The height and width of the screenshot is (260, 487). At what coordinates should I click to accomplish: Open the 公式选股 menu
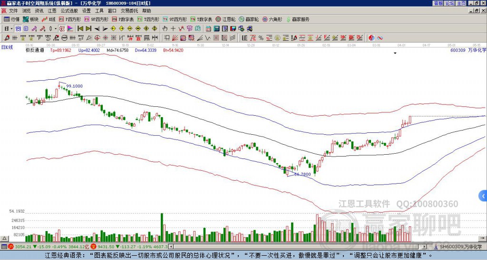[69, 11]
